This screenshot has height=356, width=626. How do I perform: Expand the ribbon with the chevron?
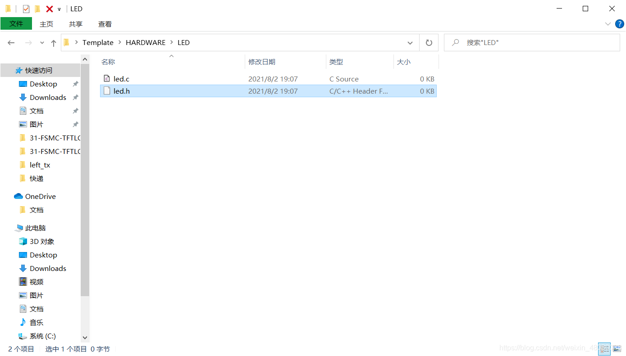(x=607, y=24)
